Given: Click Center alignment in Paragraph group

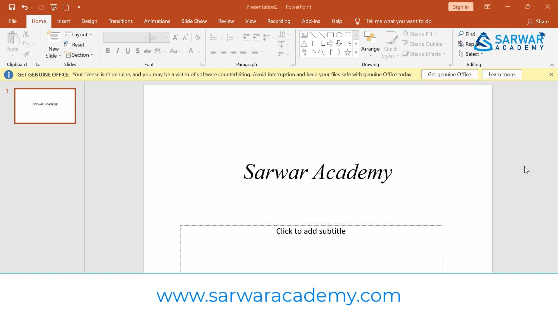Looking at the screenshot, I should 223,51.
